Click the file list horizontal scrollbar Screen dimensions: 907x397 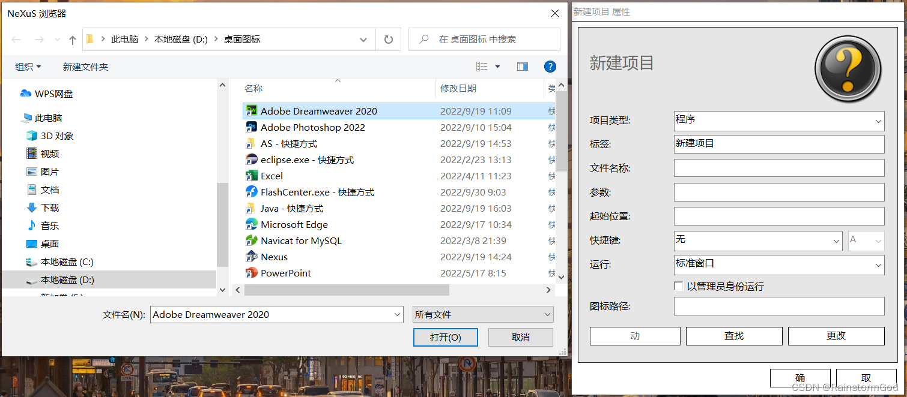point(347,290)
